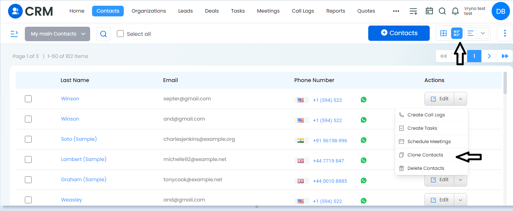Click WhatsApp icon for septer@gmail.com row
Screen dimensions: 513x211
tap(364, 100)
